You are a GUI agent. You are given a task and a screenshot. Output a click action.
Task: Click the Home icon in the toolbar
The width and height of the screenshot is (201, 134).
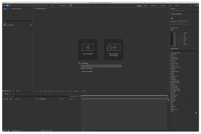[4, 5]
